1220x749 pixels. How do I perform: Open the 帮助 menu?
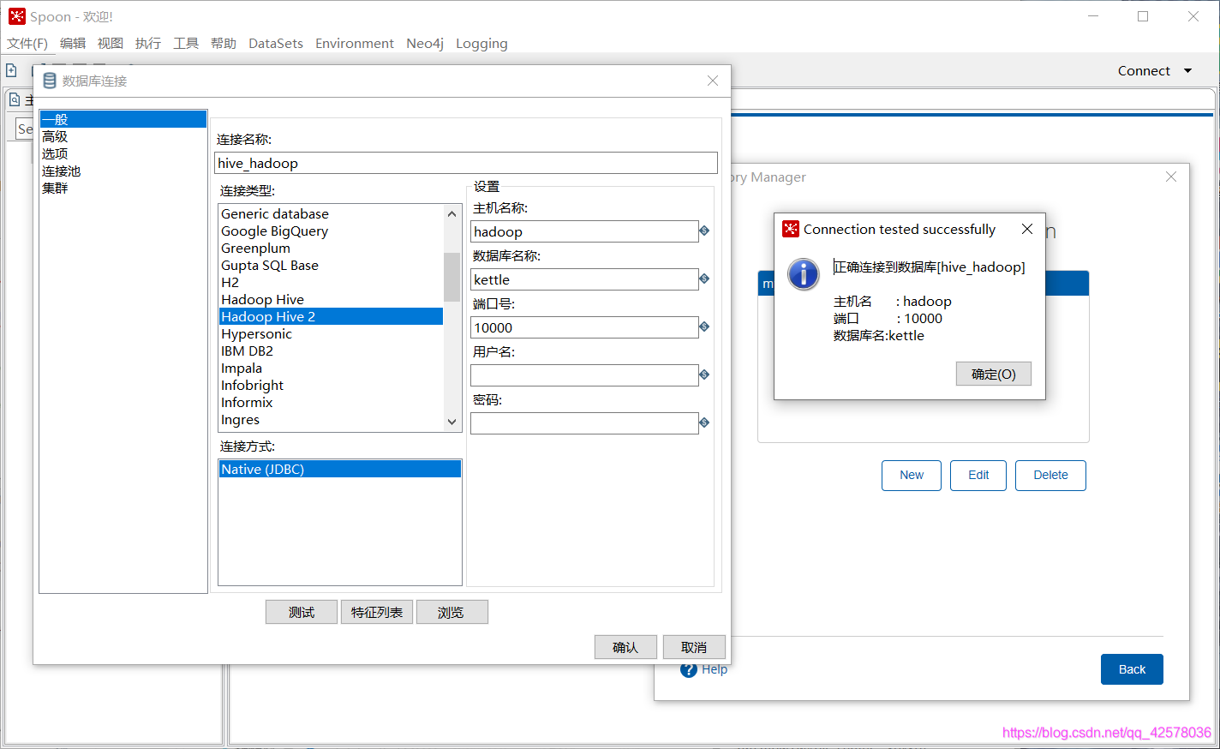[x=224, y=44]
